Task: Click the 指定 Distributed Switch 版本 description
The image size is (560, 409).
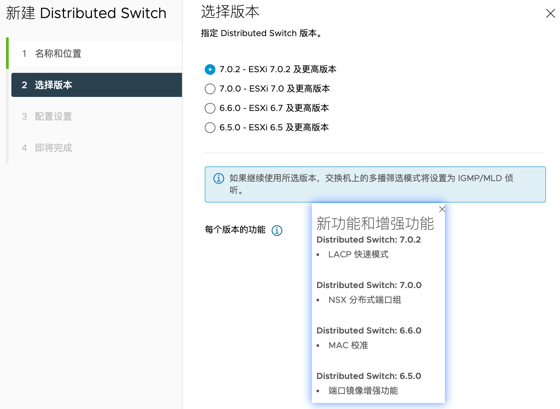Action: (x=261, y=33)
